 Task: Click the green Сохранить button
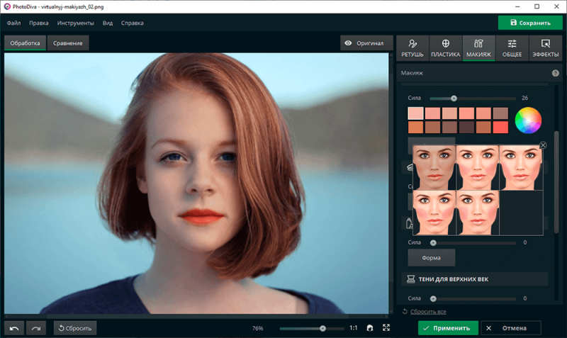529,23
